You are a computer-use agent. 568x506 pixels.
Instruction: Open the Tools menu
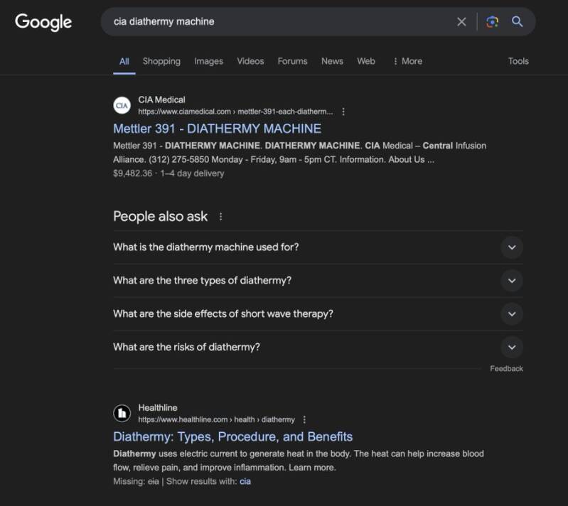point(518,61)
